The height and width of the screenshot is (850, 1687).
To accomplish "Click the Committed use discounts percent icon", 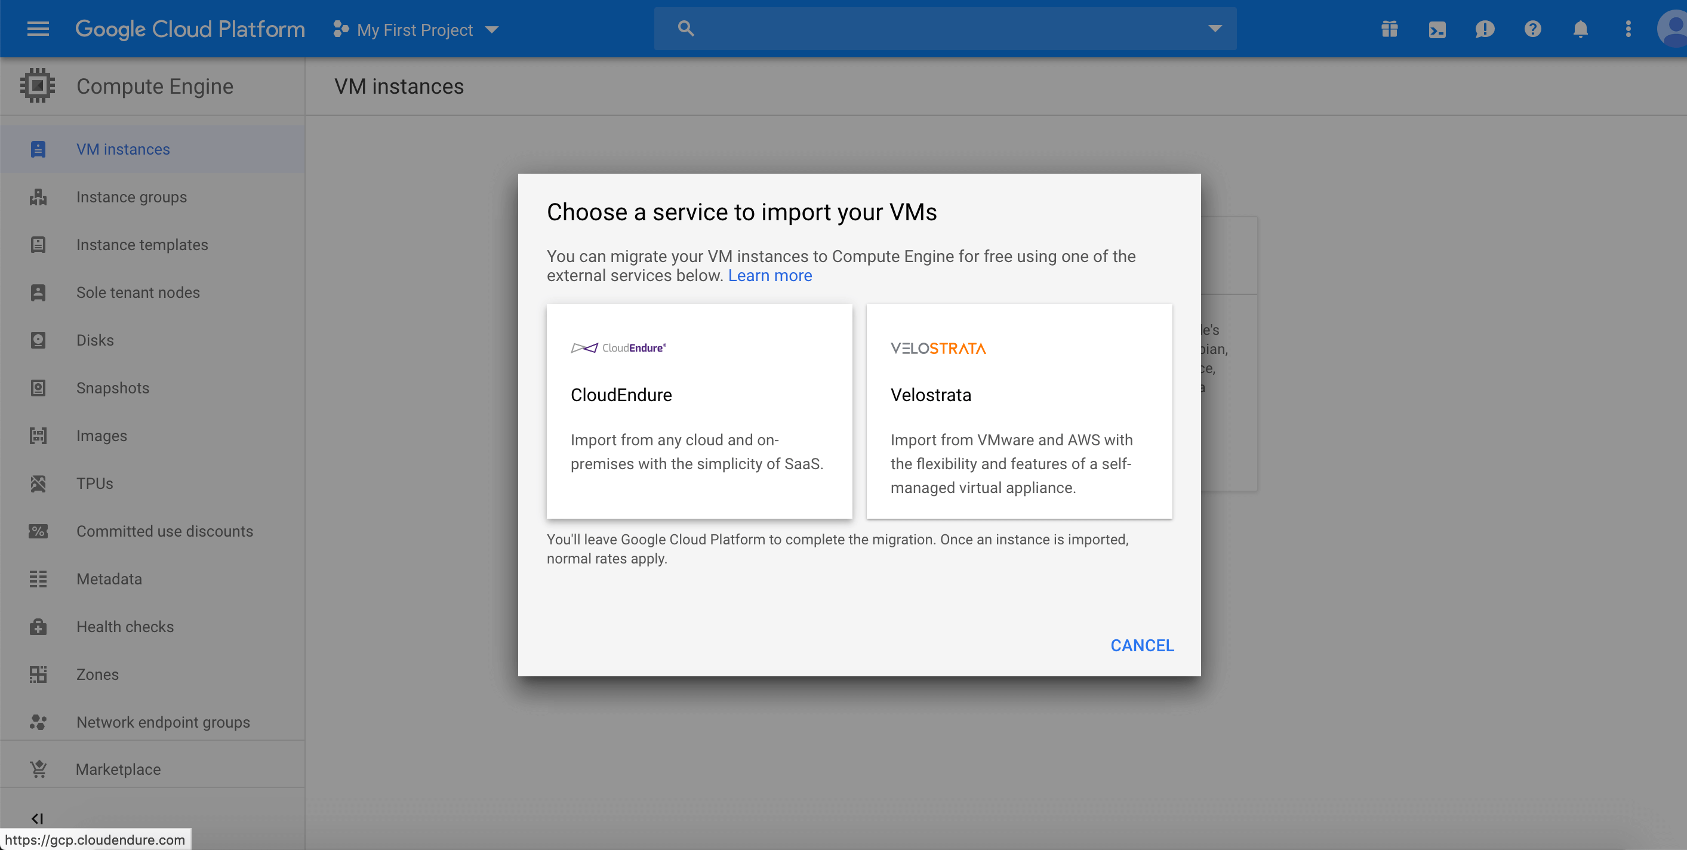I will [x=38, y=532].
